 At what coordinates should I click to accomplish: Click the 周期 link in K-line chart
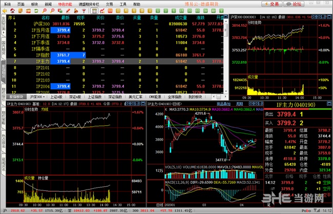(240, 104)
